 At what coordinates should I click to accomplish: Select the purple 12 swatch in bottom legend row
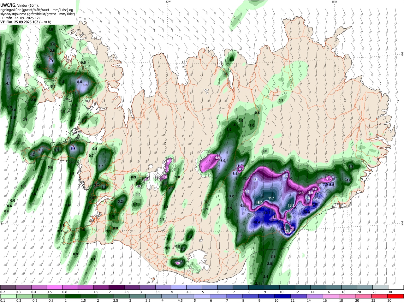[x=298, y=296]
